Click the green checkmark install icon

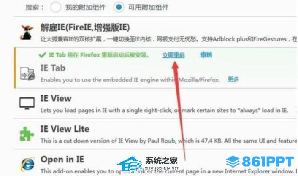pos(42,55)
